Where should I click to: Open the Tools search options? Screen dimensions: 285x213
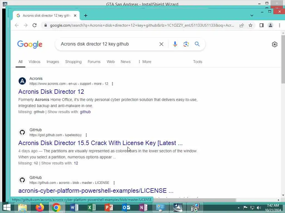(x=198, y=62)
